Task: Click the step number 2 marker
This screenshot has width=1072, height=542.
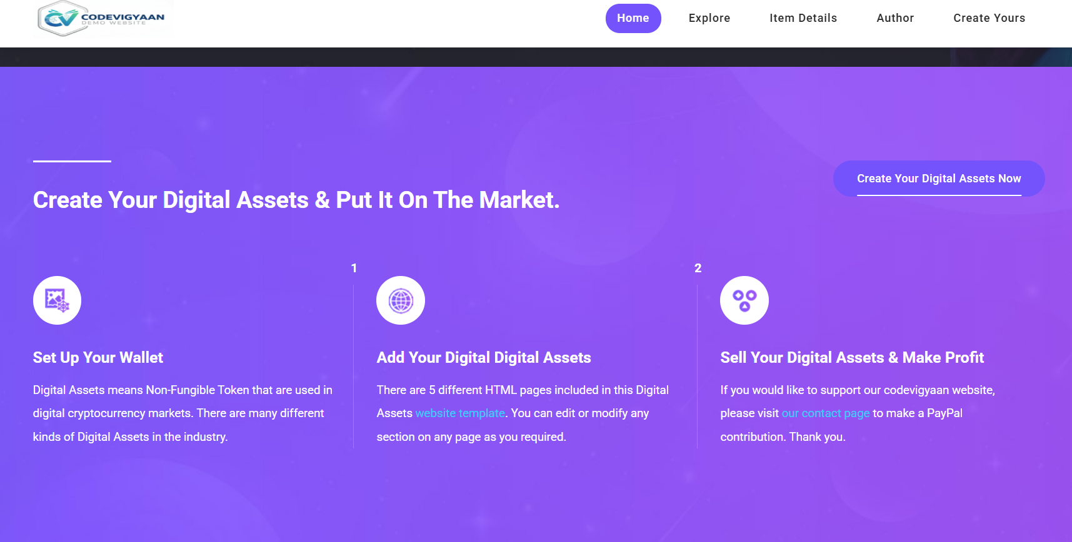Action: [698, 268]
